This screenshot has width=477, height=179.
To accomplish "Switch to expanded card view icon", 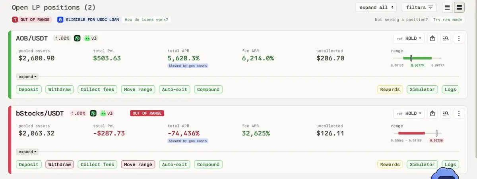I will click(459, 7).
